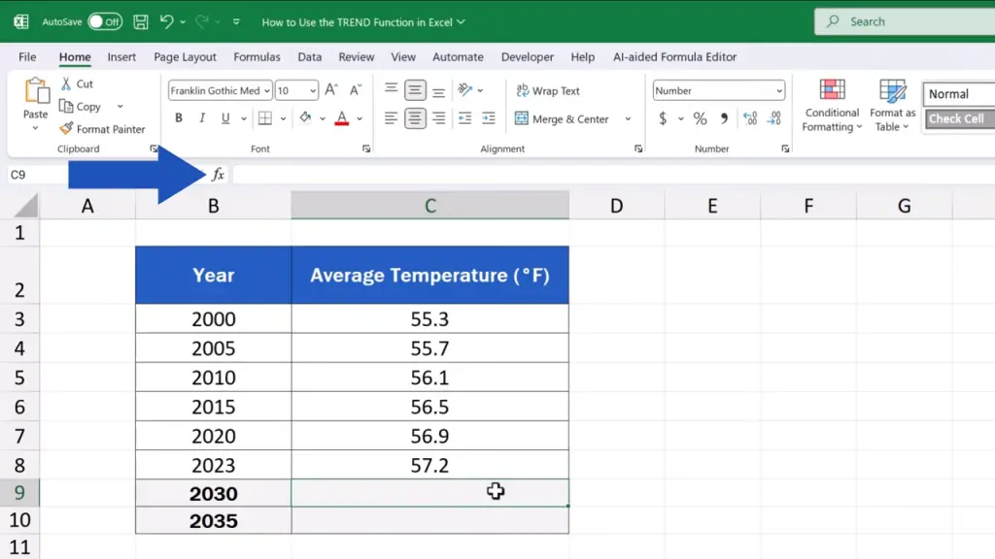
Task: Select cell C10 next to 2035
Action: click(429, 521)
